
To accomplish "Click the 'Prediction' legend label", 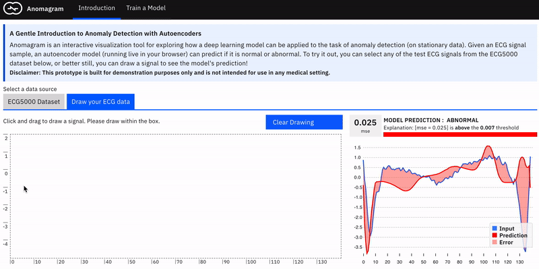I will [x=513, y=235].
